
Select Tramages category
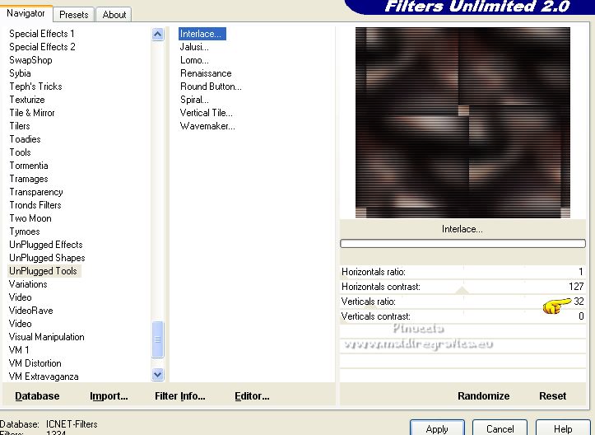tap(29, 179)
